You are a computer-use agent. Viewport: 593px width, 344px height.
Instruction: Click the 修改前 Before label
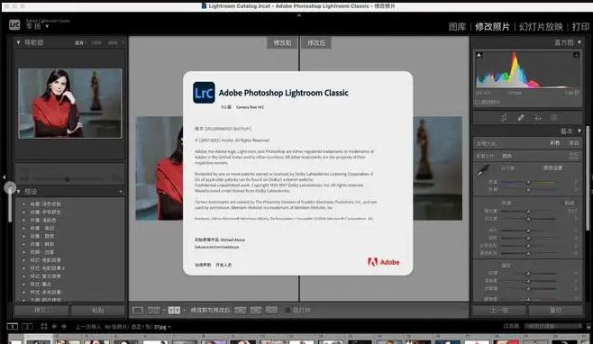(282, 43)
